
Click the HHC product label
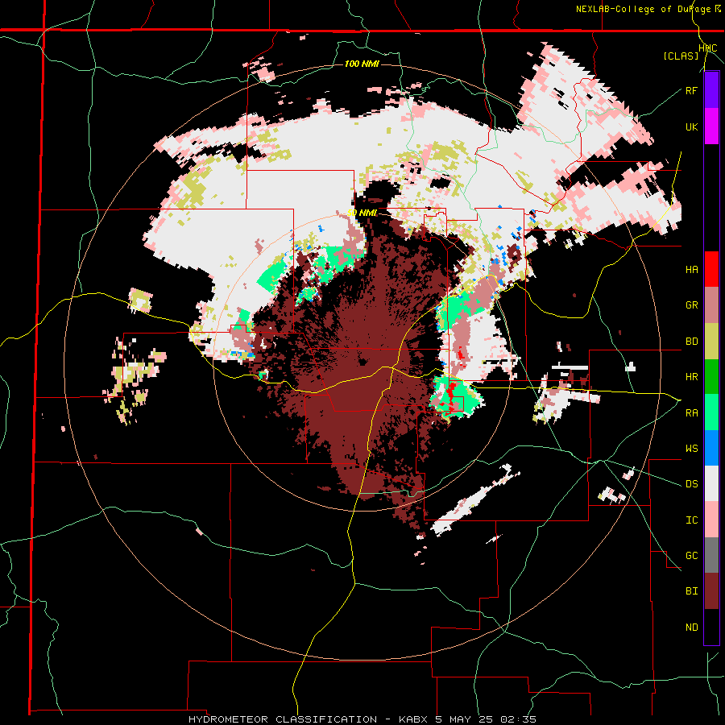click(x=708, y=48)
